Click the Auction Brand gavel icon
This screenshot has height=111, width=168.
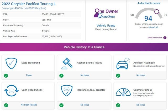pos(67,63)
